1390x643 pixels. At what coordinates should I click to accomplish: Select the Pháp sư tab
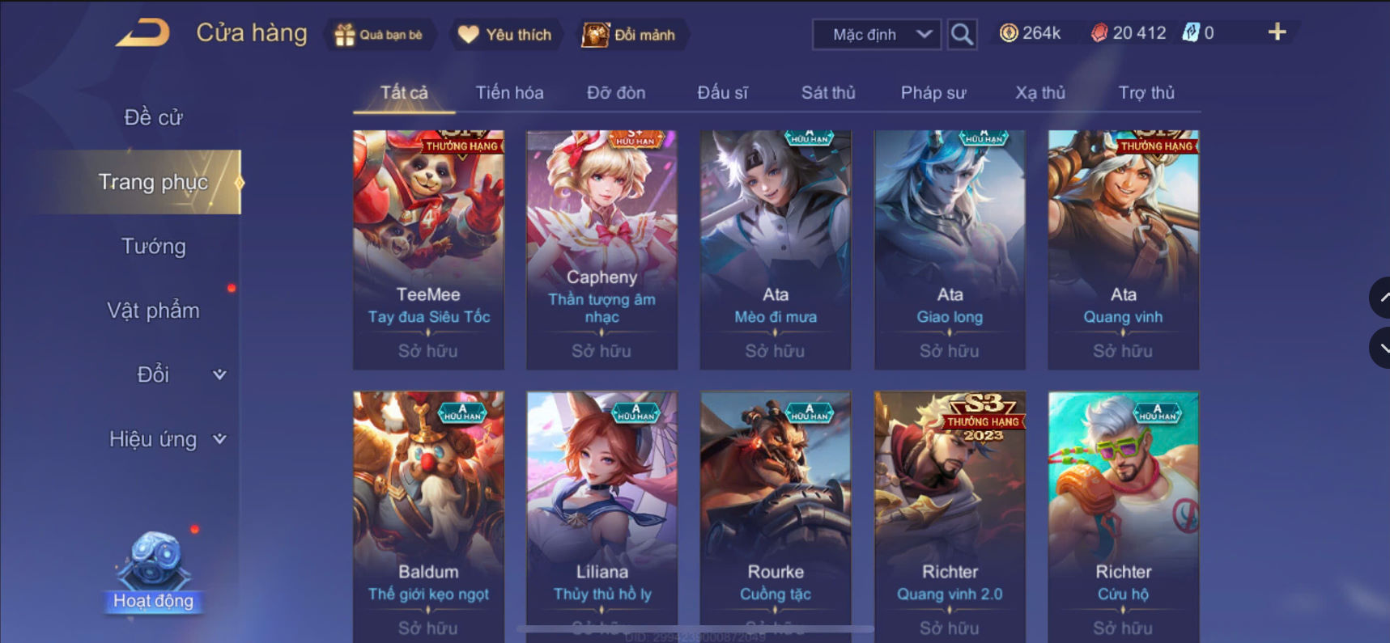[x=933, y=93]
